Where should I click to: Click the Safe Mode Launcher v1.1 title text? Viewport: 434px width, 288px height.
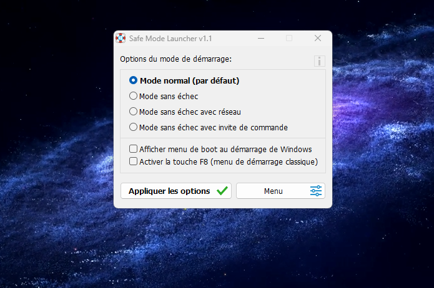click(170, 39)
